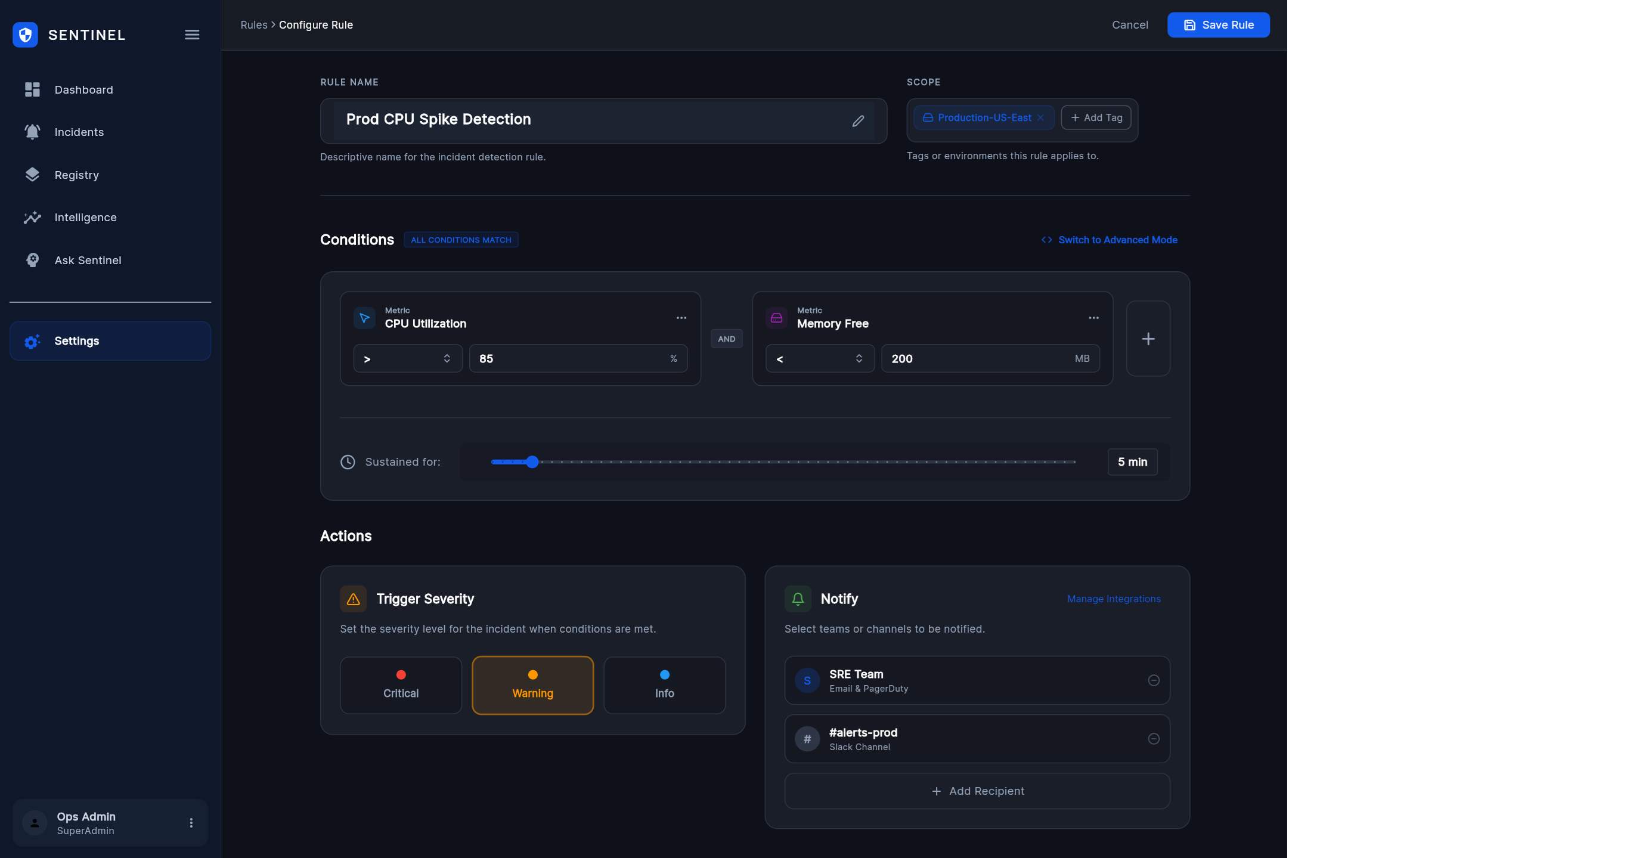Open Memory Free less-than operator dropdown
The height and width of the screenshot is (858, 1633).
pyautogui.click(x=819, y=359)
